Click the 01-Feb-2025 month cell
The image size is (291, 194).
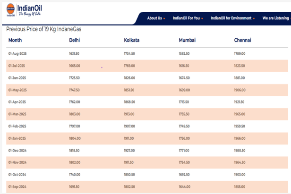(x=17, y=127)
